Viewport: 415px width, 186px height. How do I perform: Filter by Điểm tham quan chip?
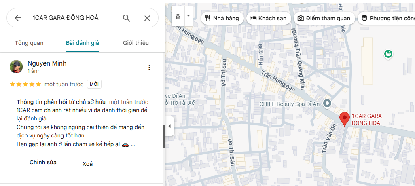(x=324, y=18)
